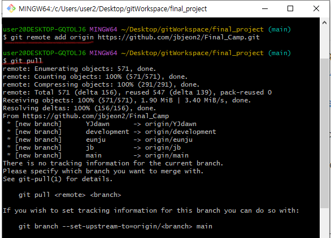Click 'If you wish to set tracking' line
Viewport: 331px width, 238px height.
[x=151, y=210]
